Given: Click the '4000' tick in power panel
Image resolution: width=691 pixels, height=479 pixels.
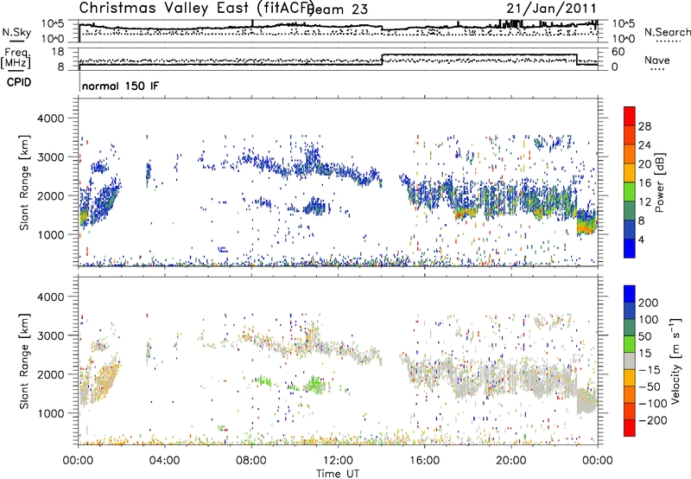Looking at the screenshot, I should point(50,118).
